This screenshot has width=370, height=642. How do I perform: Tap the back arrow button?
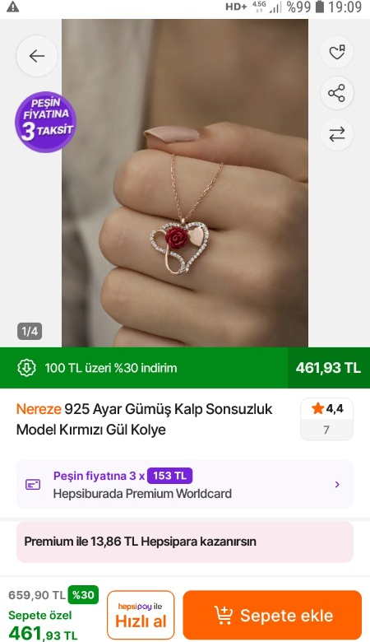pyautogui.click(x=37, y=56)
